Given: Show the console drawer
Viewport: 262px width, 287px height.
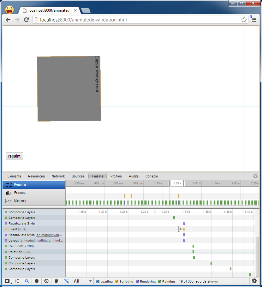Looking at the screenshot, I should coord(17,281).
